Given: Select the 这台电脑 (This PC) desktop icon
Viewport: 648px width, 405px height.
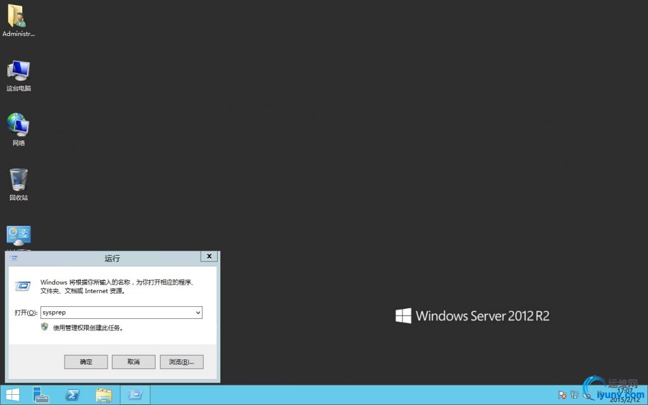Looking at the screenshot, I should tap(18, 76).
